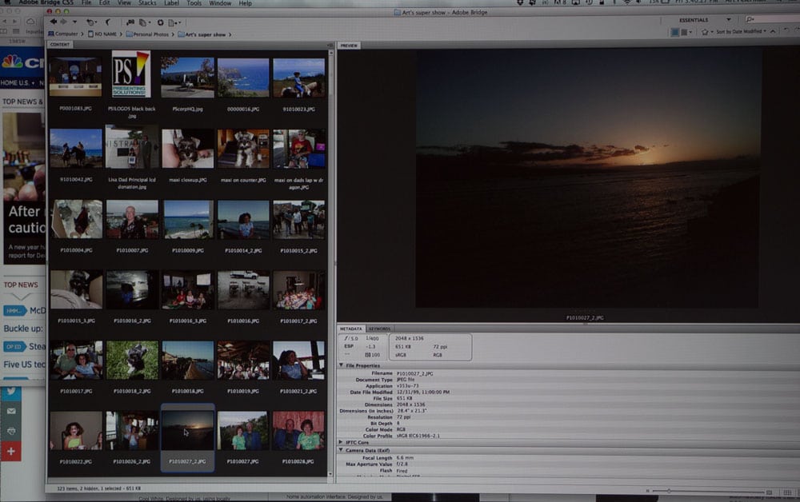Open the Reveal recent file icon
This screenshot has width=800, height=502.
point(91,22)
